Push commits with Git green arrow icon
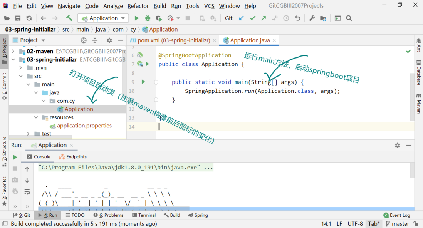423x228 pixels. tap(264, 18)
